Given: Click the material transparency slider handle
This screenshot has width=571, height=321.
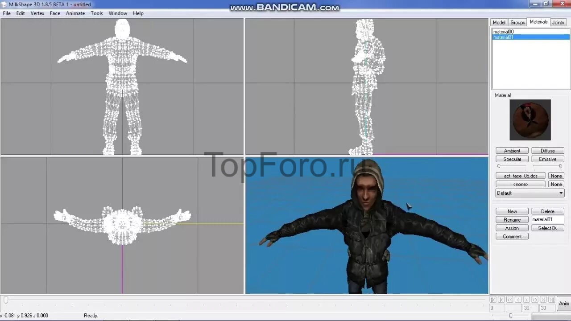Looking at the screenshot, I should tap(560, 166).
